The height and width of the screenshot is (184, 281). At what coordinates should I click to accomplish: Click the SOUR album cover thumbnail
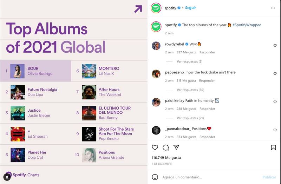pyautogui.click(x=17, y=71)
